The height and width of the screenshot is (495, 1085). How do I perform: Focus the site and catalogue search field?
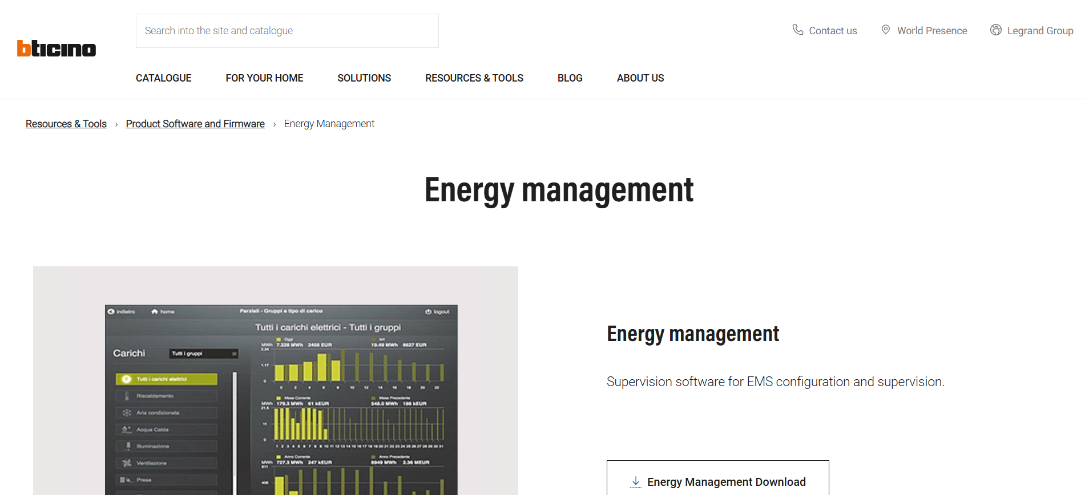287,31
